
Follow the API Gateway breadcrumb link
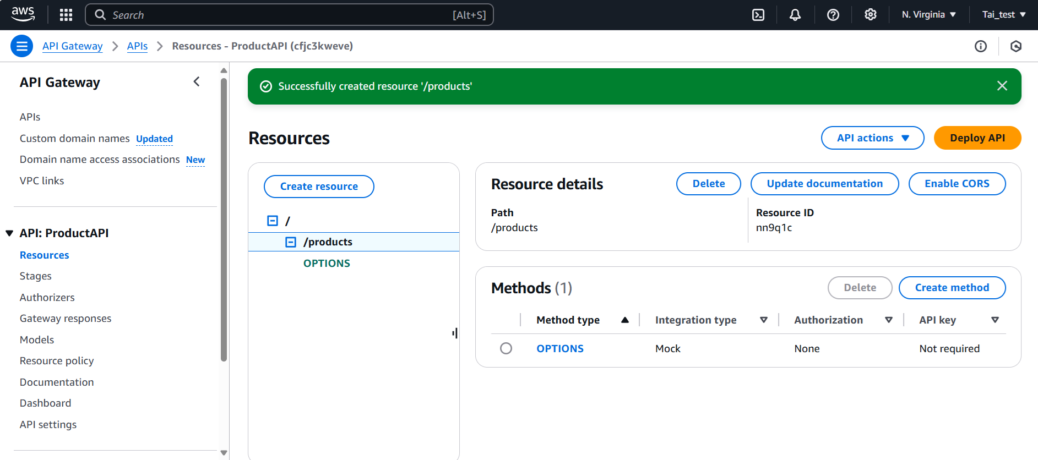[x=73, y=46]
